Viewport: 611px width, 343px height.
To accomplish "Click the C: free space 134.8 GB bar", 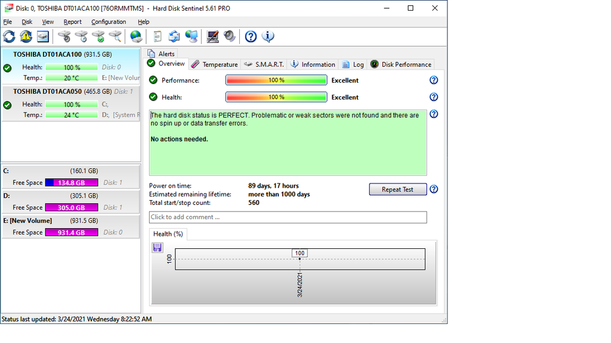I will [x=72, y=183].
